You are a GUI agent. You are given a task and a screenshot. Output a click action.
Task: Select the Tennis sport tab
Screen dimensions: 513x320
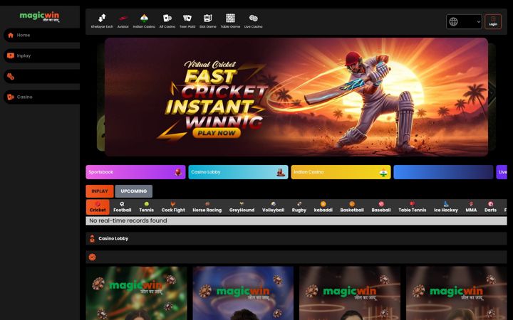tap(146, 207)
